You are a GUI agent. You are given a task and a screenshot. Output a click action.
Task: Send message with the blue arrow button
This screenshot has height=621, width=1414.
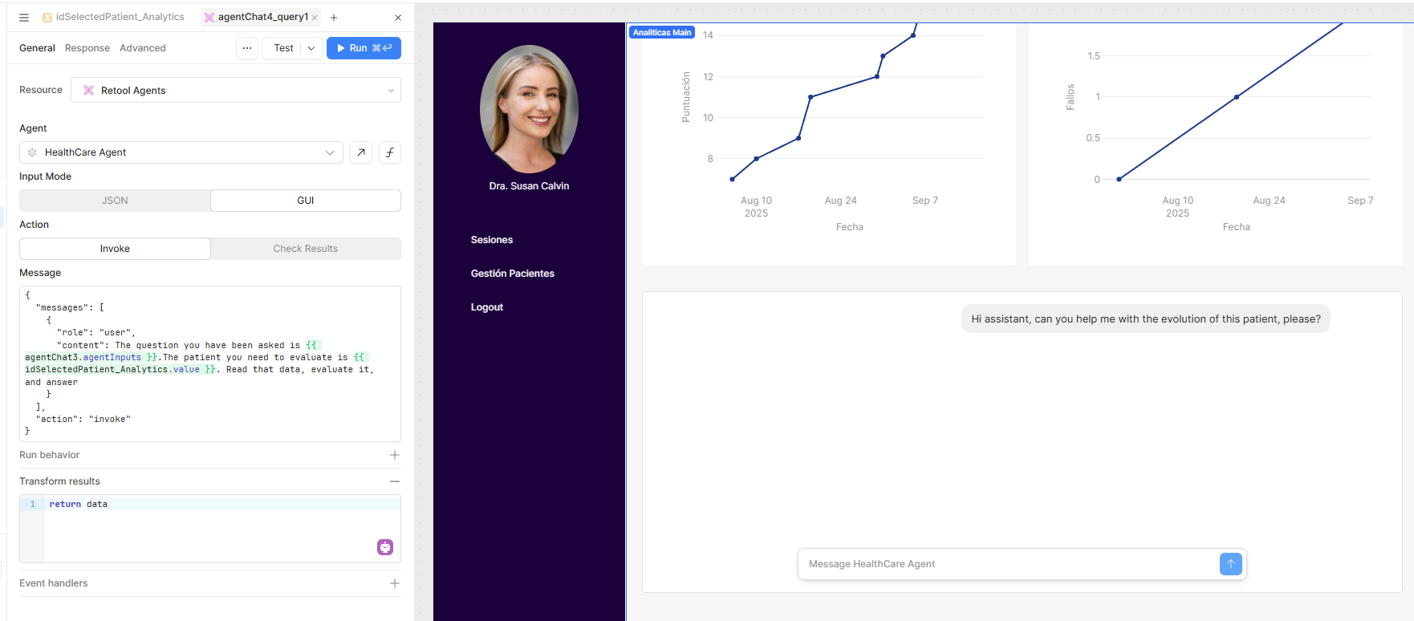pyautogui.click(x=1230, y=564)
